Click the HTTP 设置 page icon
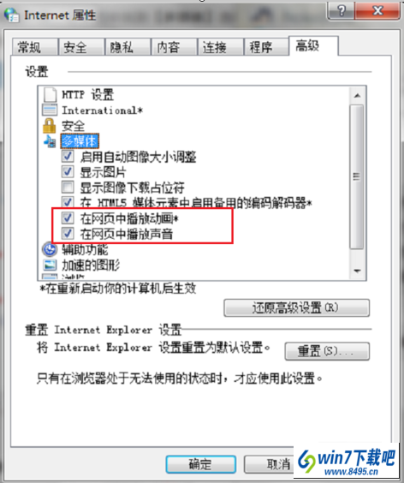Screen dimensions: 404x483 (50, 94)
